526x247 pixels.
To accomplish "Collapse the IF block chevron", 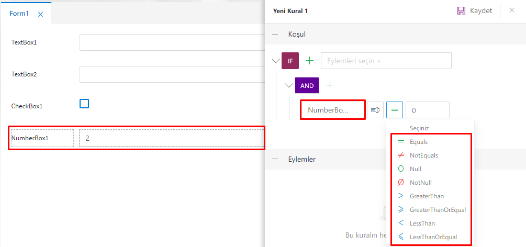I will pos(276,61).
